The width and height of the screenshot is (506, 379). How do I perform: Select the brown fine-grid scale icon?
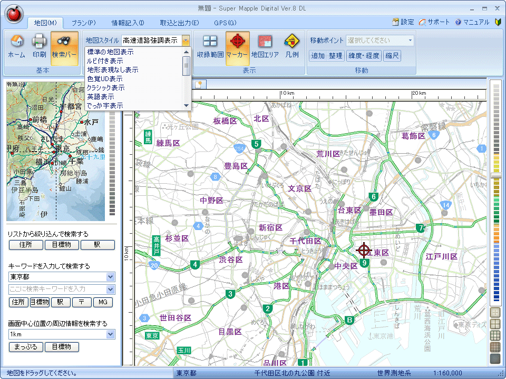tap(495, 347)
